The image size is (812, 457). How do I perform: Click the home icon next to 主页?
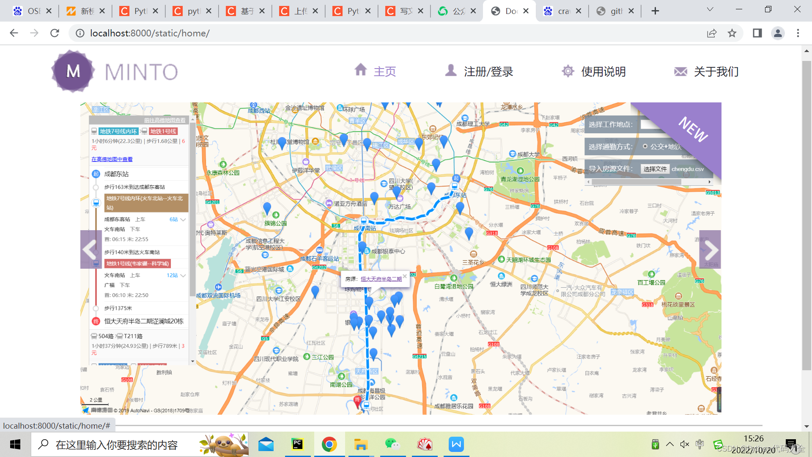[x=360, y=70]
